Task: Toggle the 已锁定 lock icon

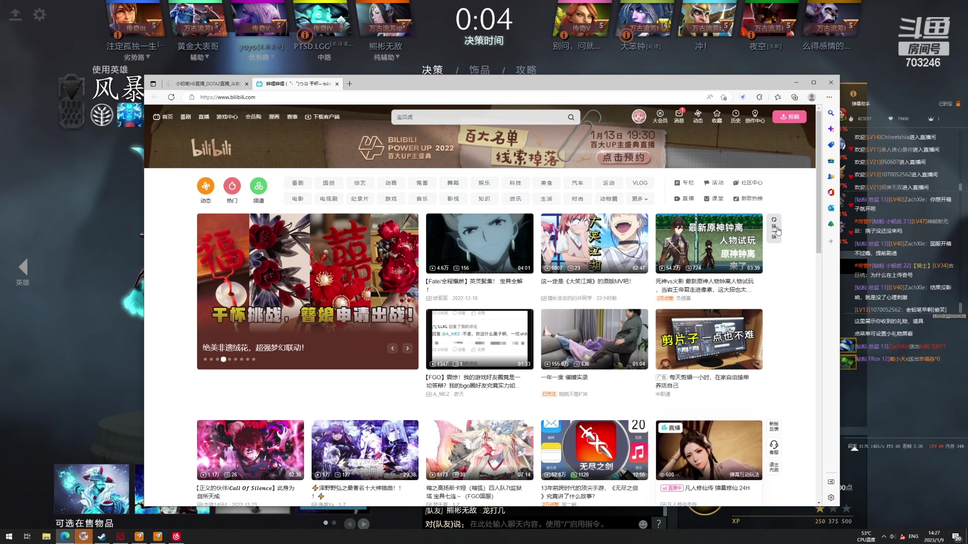Action: [x=958, y=104]
